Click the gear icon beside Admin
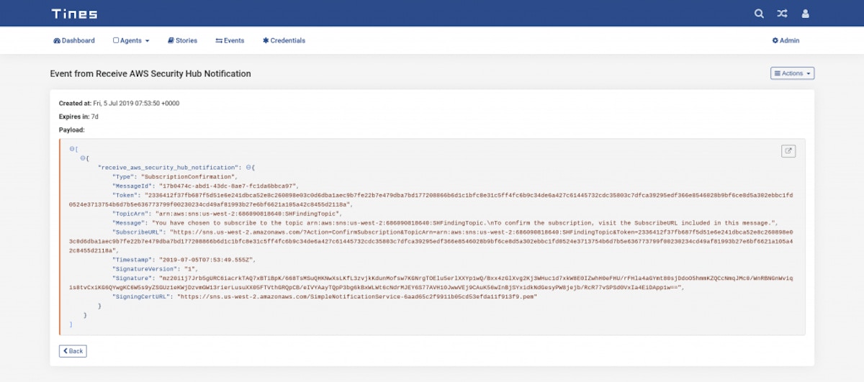 click(x=775, y=41)
